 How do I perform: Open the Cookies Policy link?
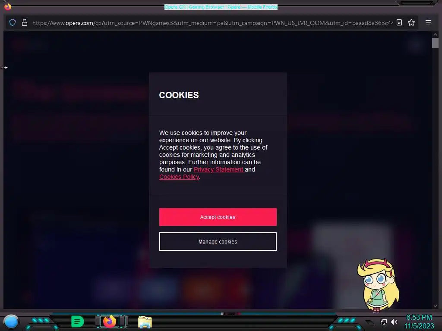point(179,177)
